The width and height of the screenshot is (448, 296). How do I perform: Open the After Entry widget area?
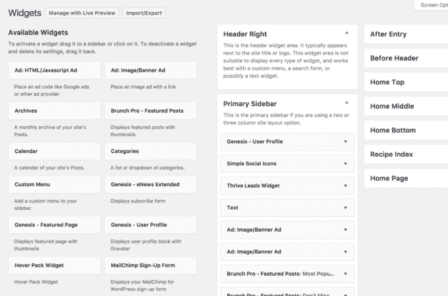click(406, 34)
